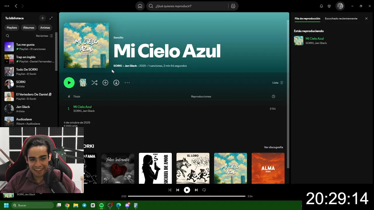
Task: Open the ALMA album card
Action: (268, 168)
